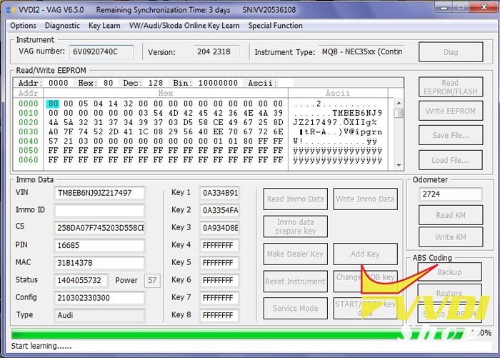Close the VVDI2 window
The image size is (500, 358).
pyautogui.click(x=484, y=8)
